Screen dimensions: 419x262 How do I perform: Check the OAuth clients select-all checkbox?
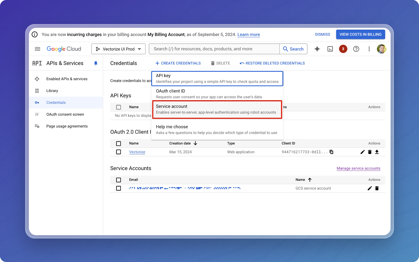(x=119, y=144)
